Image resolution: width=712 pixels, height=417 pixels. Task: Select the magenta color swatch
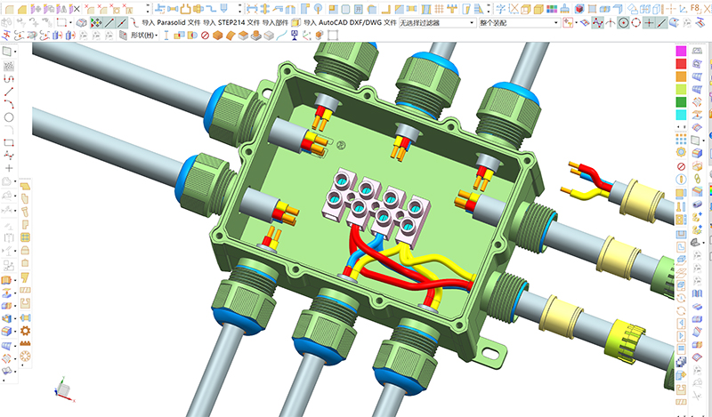681,51
